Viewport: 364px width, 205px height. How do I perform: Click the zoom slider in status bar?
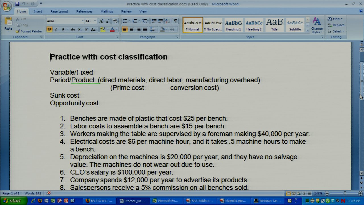pos(345,193)
